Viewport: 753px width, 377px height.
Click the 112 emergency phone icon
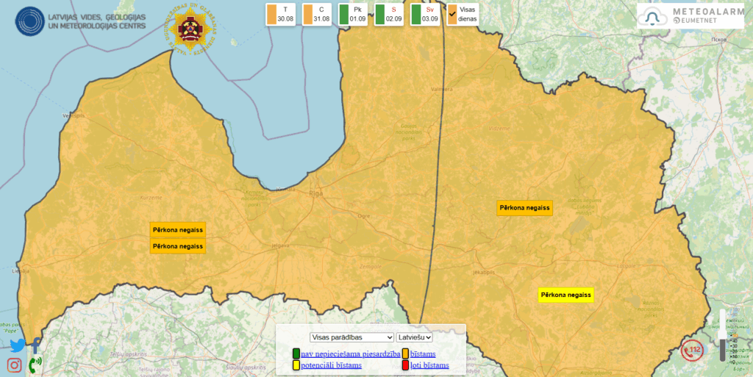coord(692,350)
